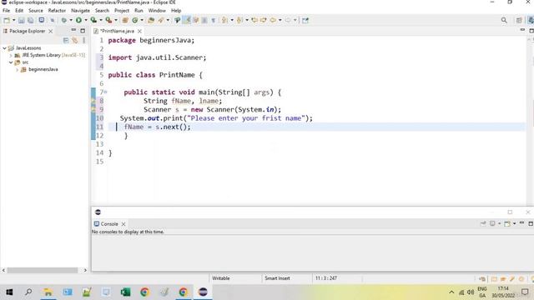Image resolution: width=534 pixels, height=300 pixels.
Task: Open File Explorer from the taskbar
Action: click(x=48, y=292)
